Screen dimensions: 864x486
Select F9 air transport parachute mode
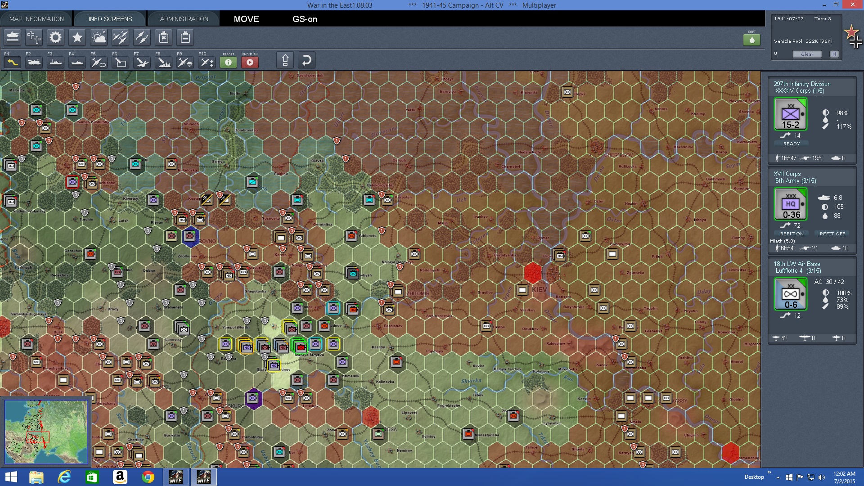pyautogui.click(x=185, y=62)
